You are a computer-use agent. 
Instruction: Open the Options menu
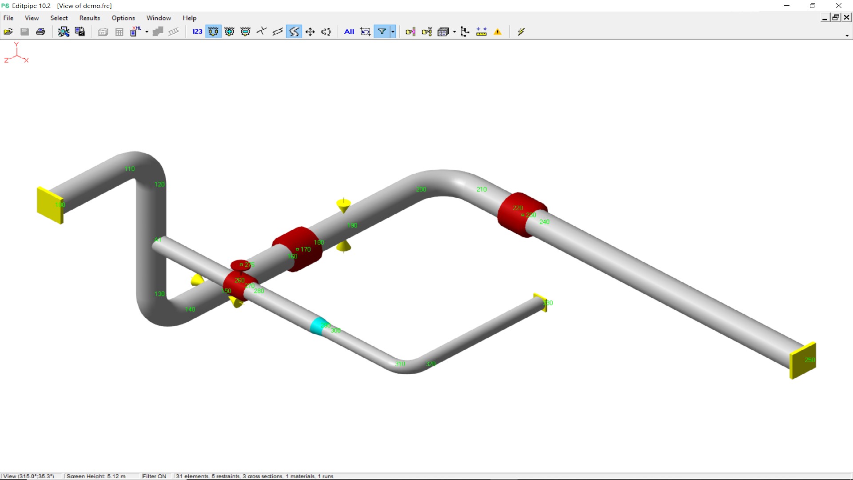pos(123,18)
